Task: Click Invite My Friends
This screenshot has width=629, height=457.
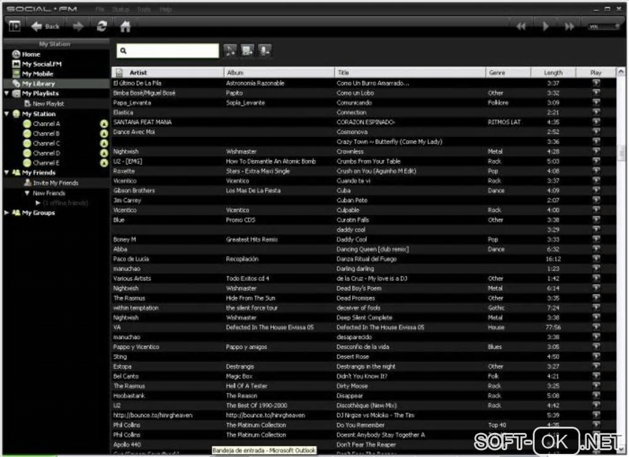Action: pyautogui.click(x=55, y=183)
